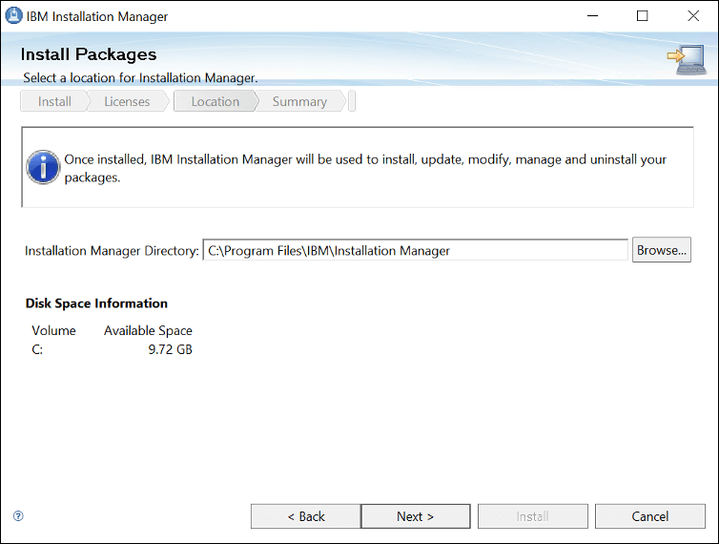The image size is (719, 544).
Task: Click the Available Space column header
Action: click(148, 330)
